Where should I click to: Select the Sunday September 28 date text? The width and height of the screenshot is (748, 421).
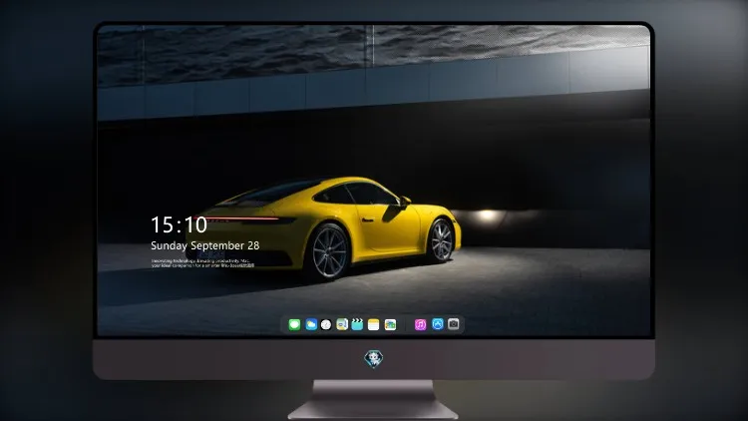(205, 245)
